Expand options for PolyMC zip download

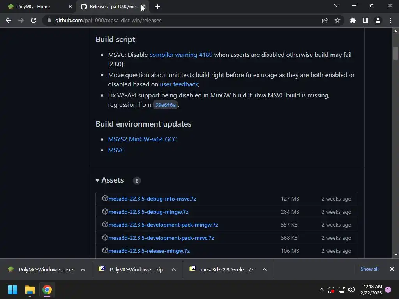coord(174,269)
